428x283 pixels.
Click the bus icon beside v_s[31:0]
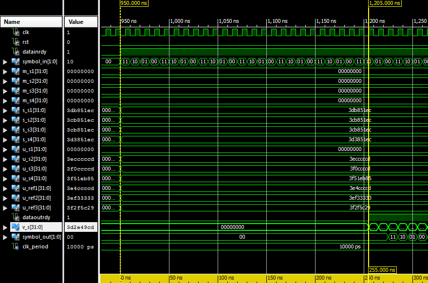[x=16, y=227]
